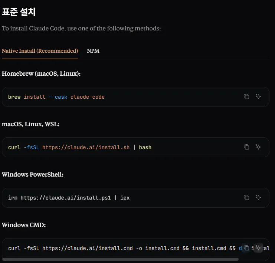The width and height of the screenshot is (275, 263).
Task: Click the Windows CMD code block scrollbar
Action: [120, 259]
